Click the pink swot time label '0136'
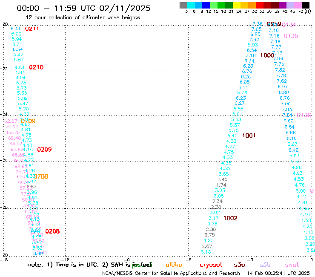315x277 pixels. point(304,115)
